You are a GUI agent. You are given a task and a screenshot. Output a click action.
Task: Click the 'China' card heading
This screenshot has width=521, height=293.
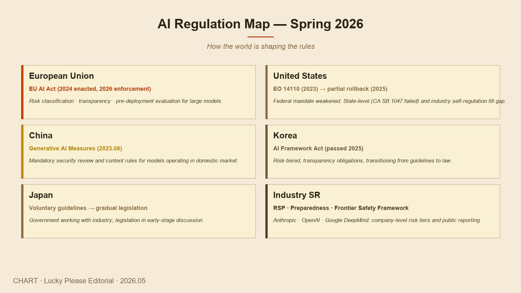click(41, 135)
